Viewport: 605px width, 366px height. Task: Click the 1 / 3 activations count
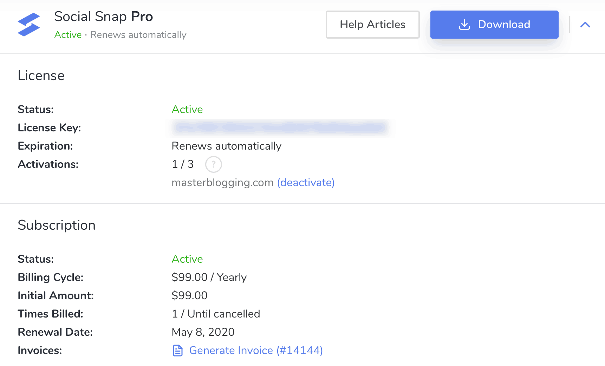click(182, 164)
